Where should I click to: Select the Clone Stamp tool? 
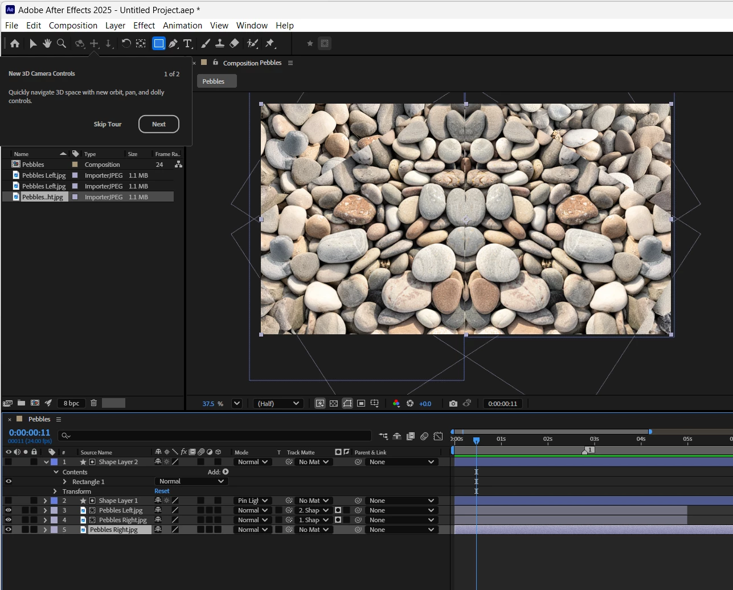click(x=220, y=43)
